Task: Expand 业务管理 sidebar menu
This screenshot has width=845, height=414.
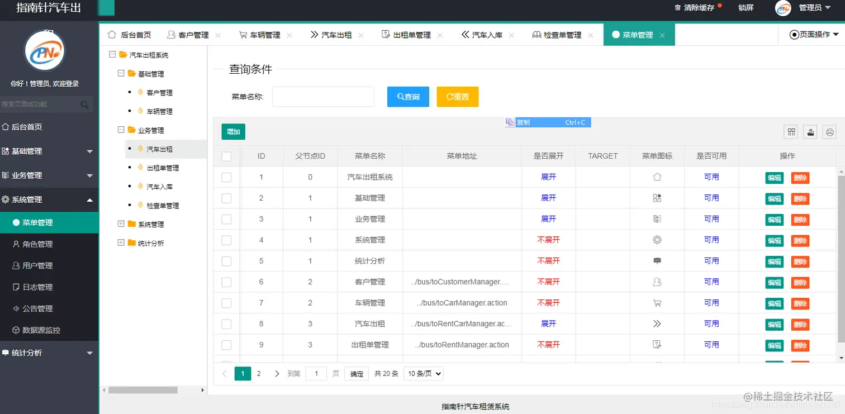Action: (x=49, y=175)
